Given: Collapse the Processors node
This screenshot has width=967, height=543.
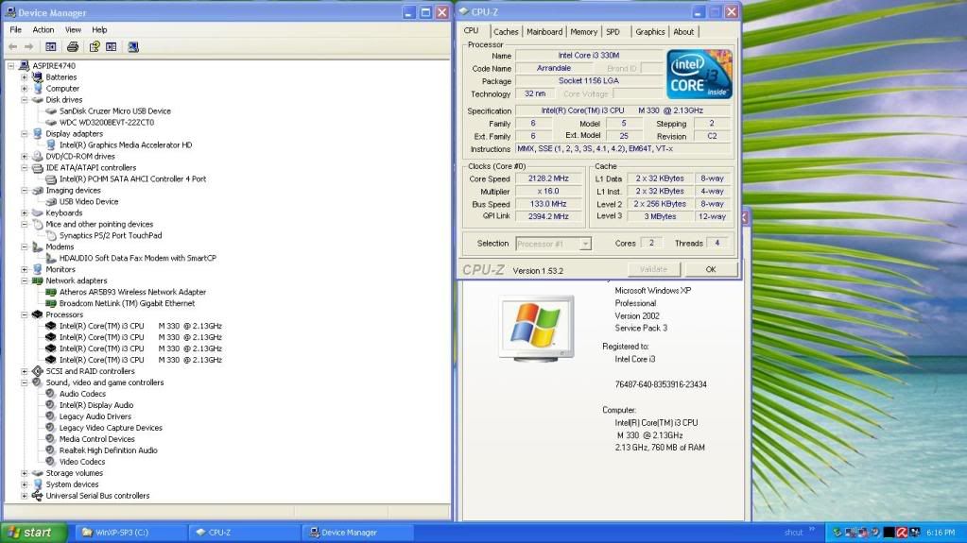Looking at the screenshot, I should coord(24,314).
